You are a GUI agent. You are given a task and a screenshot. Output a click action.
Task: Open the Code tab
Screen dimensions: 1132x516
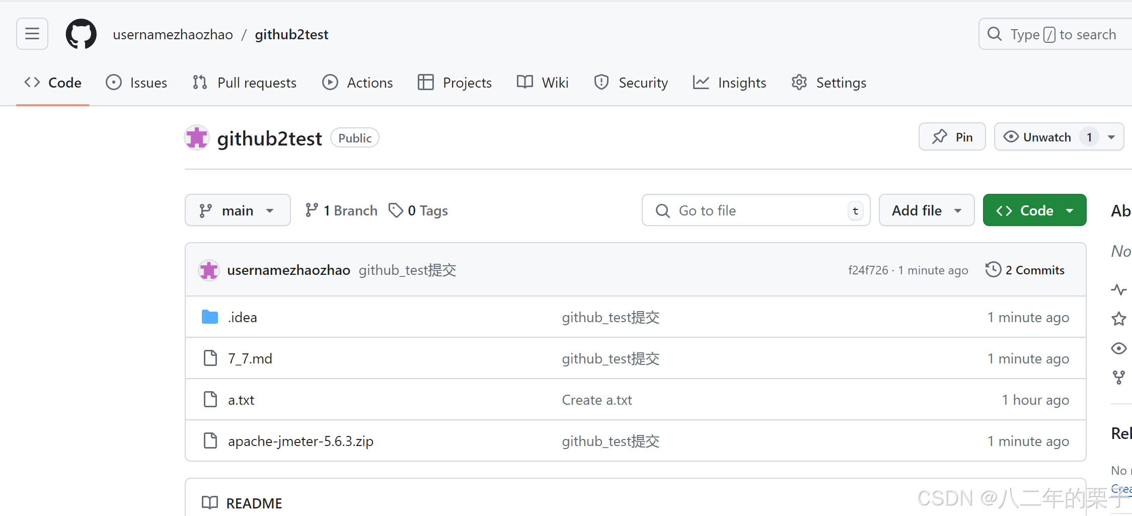point(53,83)
